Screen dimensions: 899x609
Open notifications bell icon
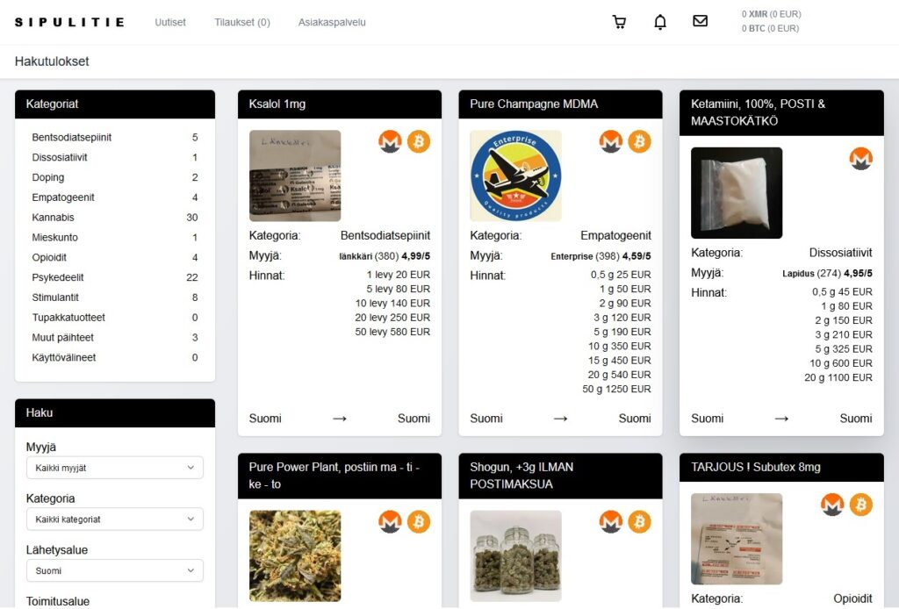(660, 22)
